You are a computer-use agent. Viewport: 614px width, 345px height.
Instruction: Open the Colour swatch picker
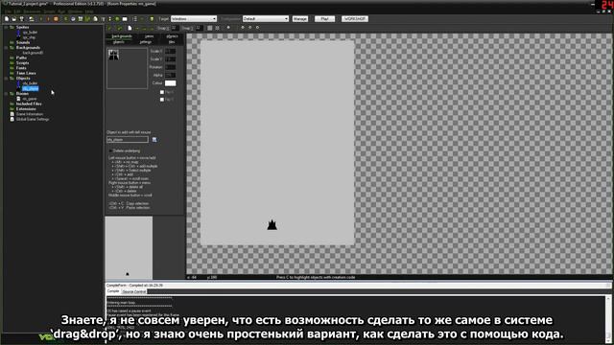point(171,83)
